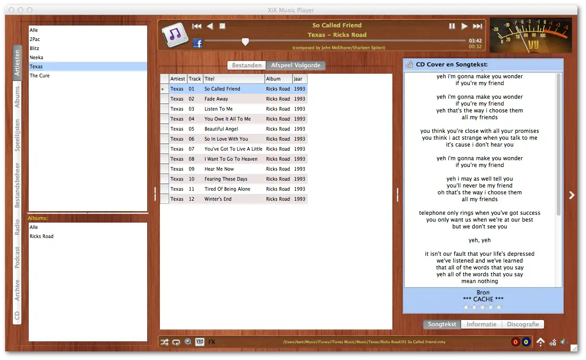The width and height of the screenshot is (586, 360).
Task: Open the CD side tab
Action: pos(17,315)
